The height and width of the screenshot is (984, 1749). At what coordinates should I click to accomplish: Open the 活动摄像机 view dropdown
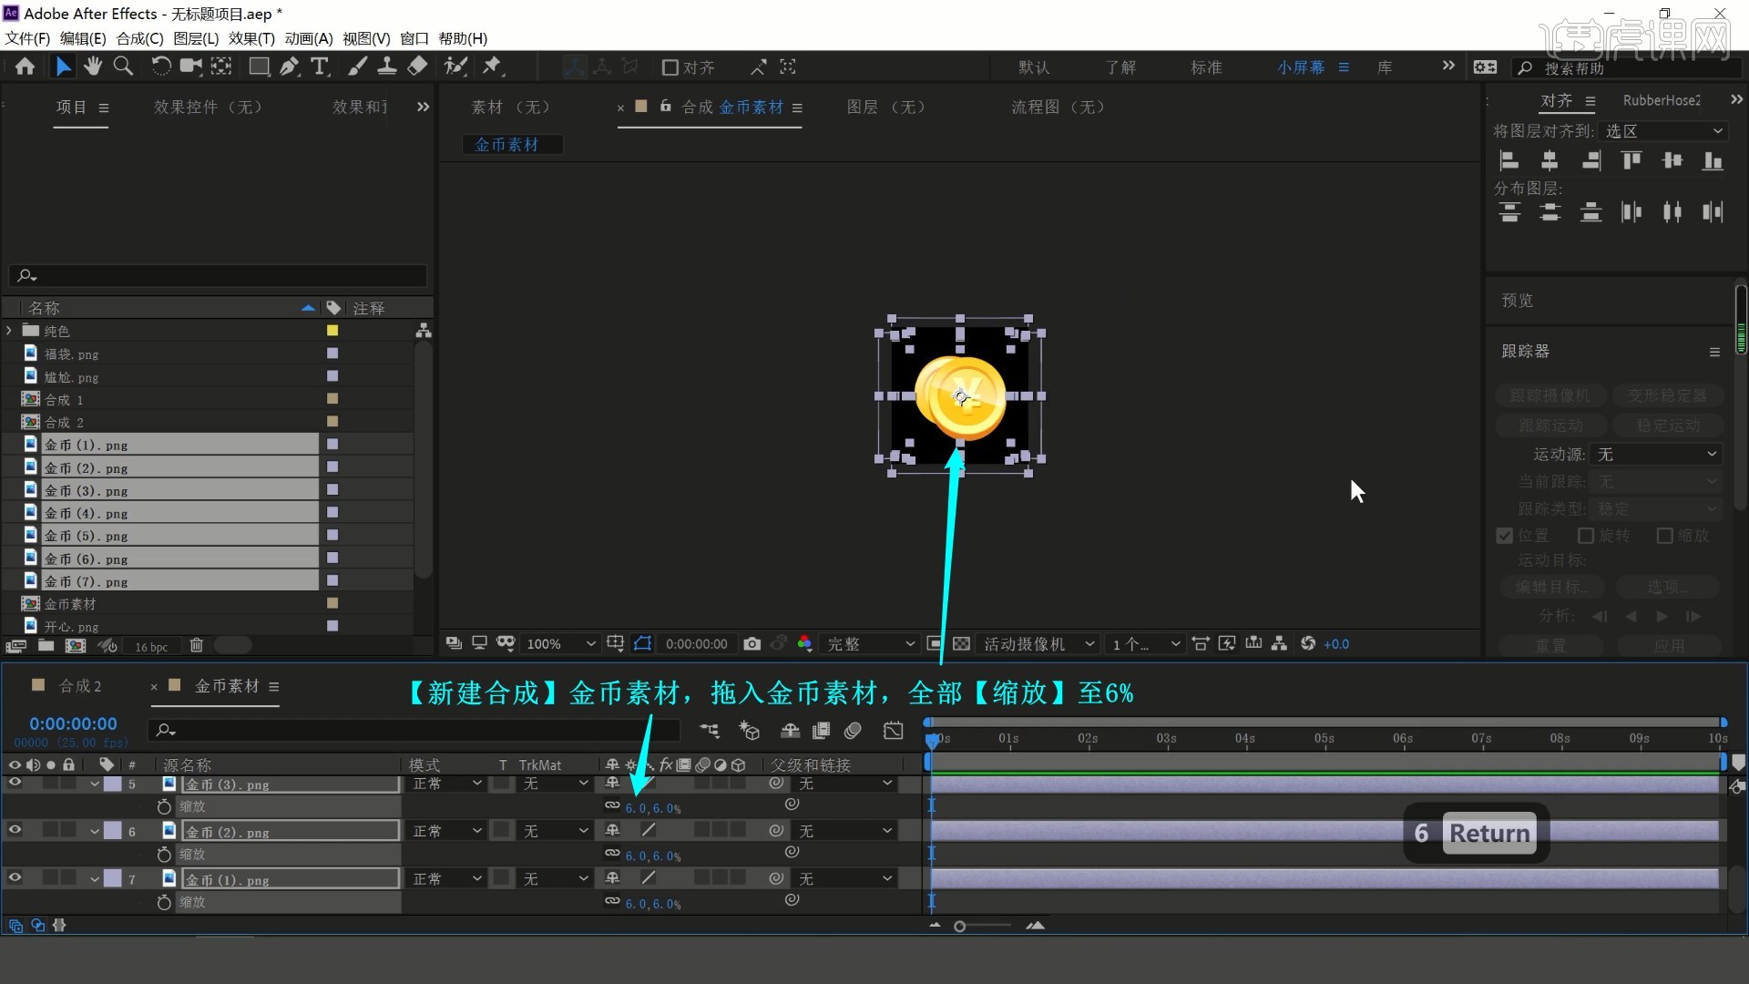point(1038,644)
